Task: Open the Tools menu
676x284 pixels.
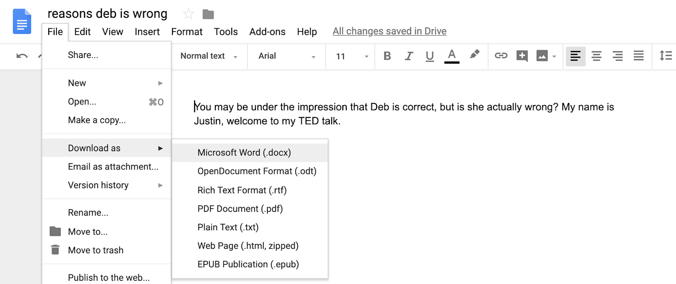Action: click(x=226, y=32)
